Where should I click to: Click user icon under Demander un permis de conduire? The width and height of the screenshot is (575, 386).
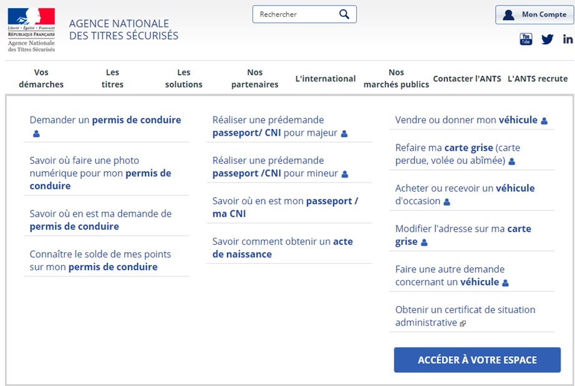click(x=36, y=133)
